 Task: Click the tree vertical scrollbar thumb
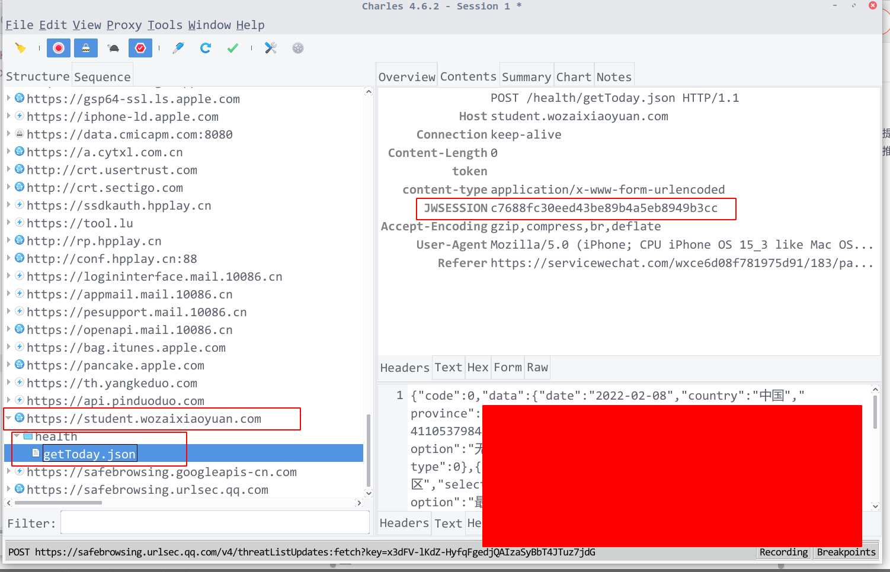(369, 450)
